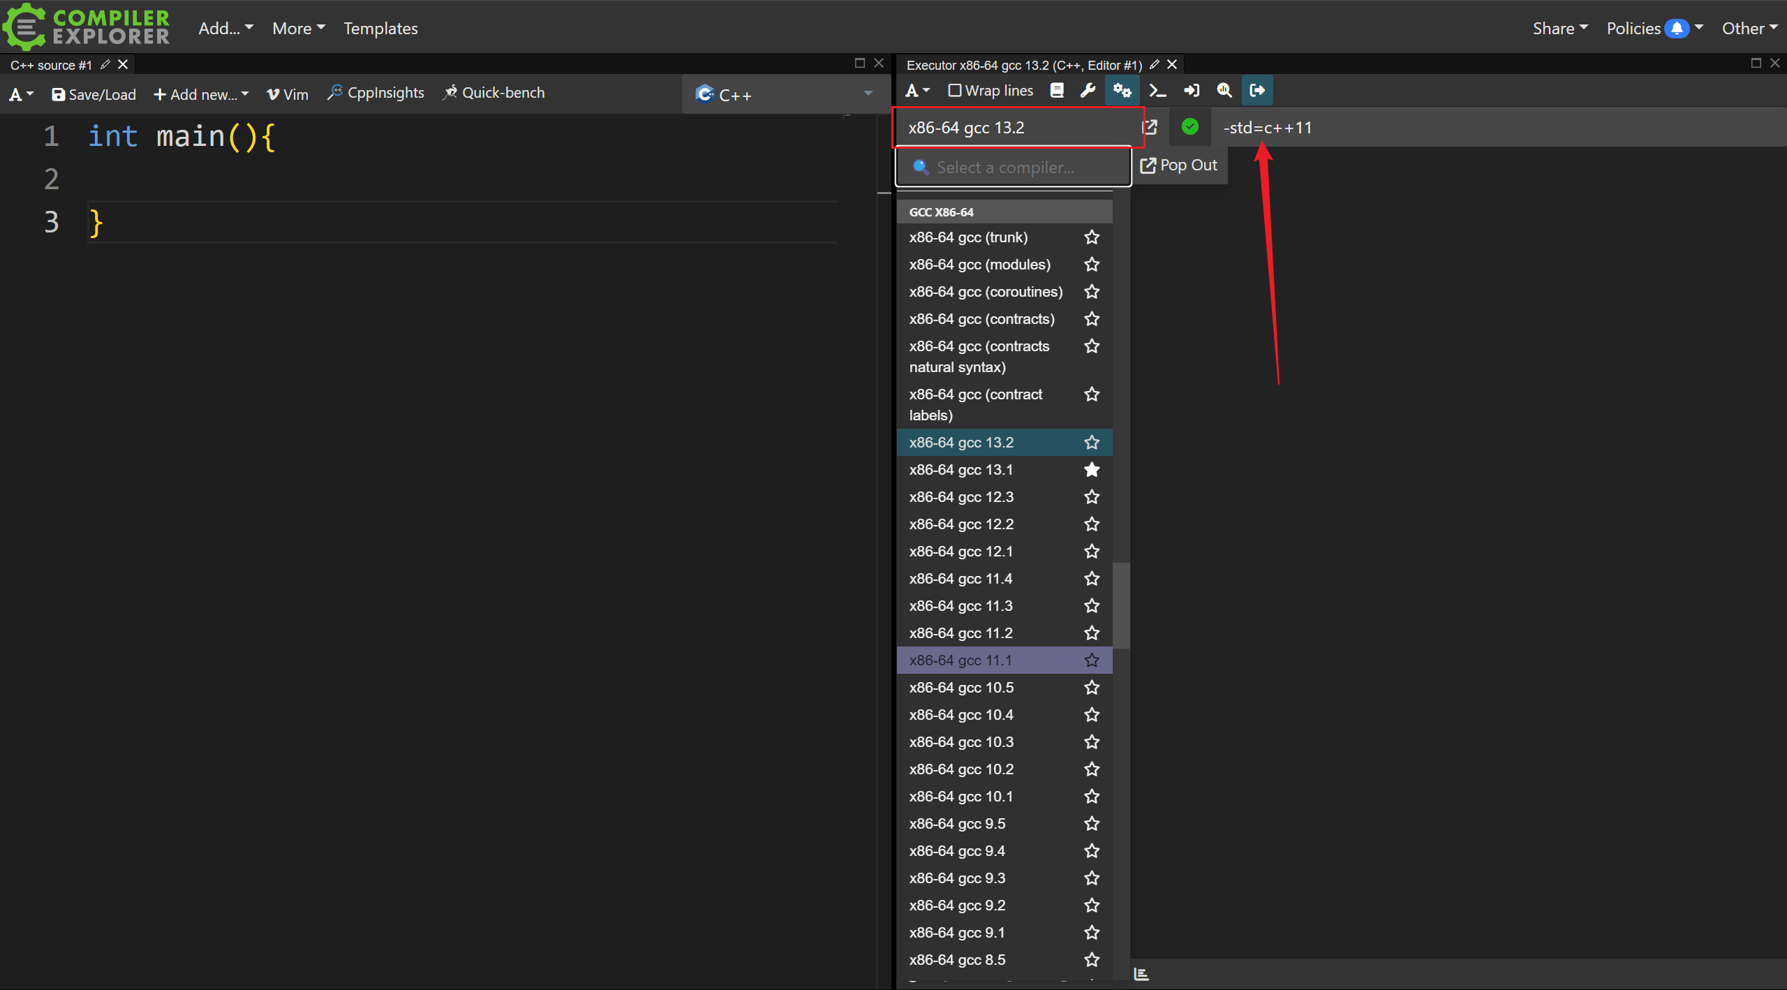The image size is (1787, 990).
Task: Open the Share dropdown
Action: 1560,28
